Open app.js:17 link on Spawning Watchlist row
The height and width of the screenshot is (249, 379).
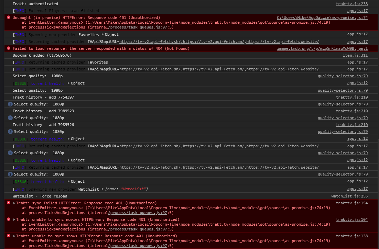(357, 189)
